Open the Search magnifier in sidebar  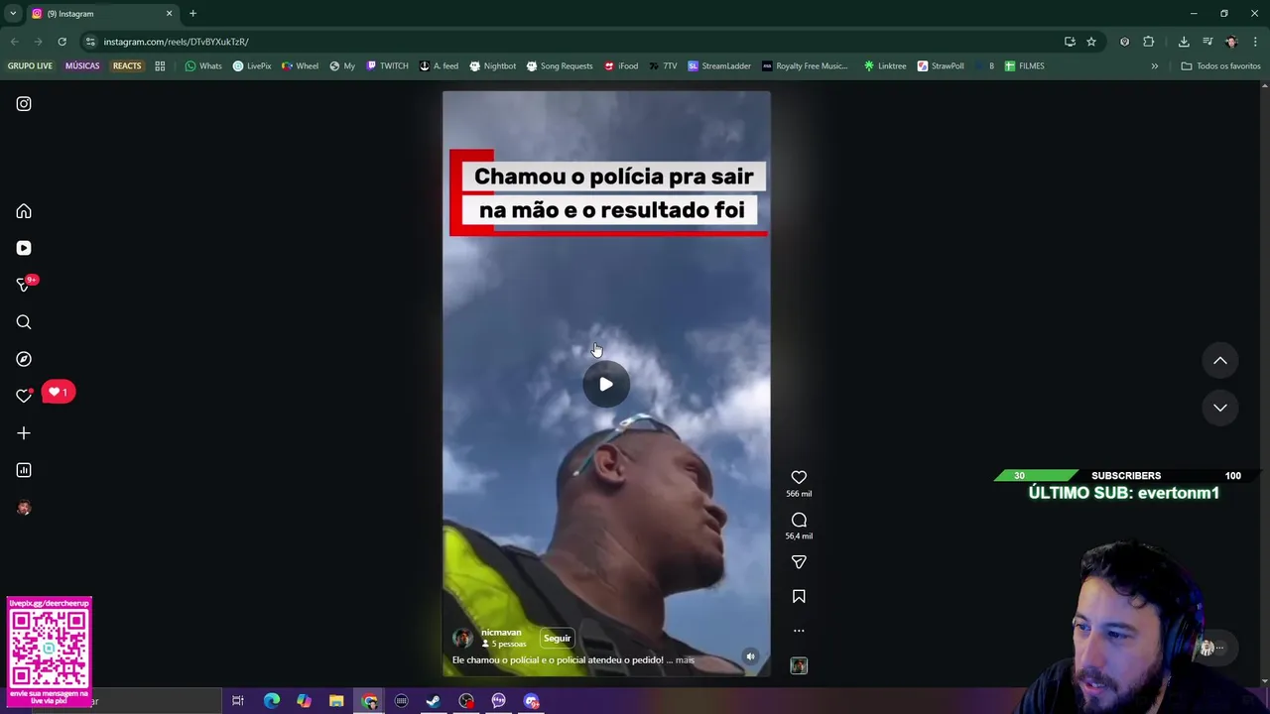[x=24, y=322]
